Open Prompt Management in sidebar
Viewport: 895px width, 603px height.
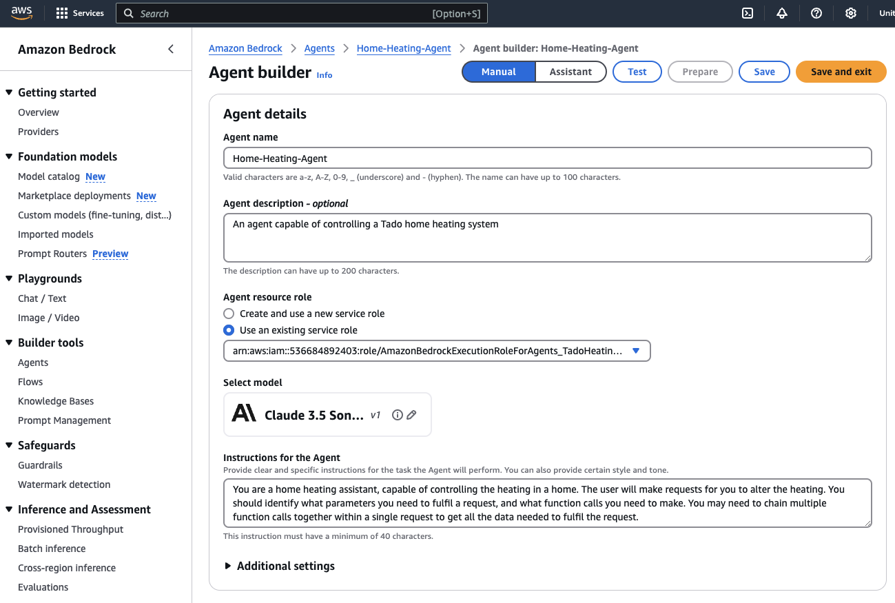click(x=65, y=420)
